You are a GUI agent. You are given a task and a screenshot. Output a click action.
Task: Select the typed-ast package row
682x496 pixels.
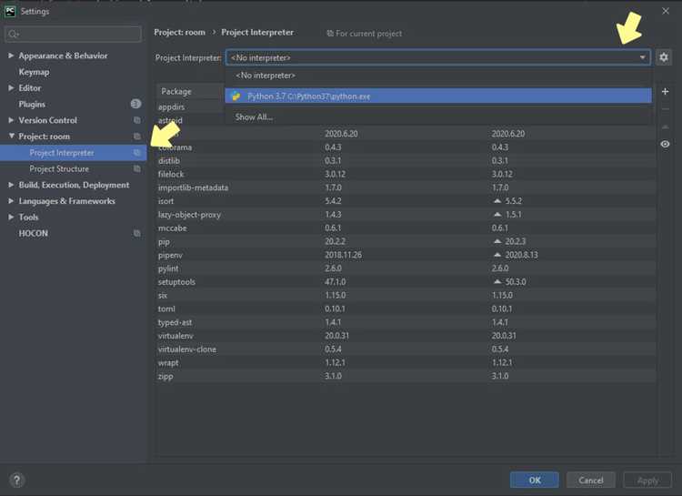point(406,322)
